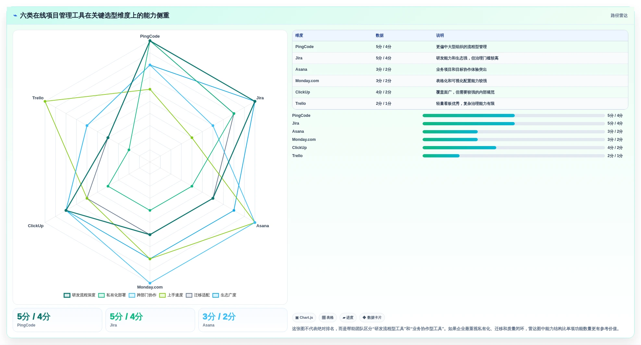Open the Jira 5分 / 4分 data card

150,320
